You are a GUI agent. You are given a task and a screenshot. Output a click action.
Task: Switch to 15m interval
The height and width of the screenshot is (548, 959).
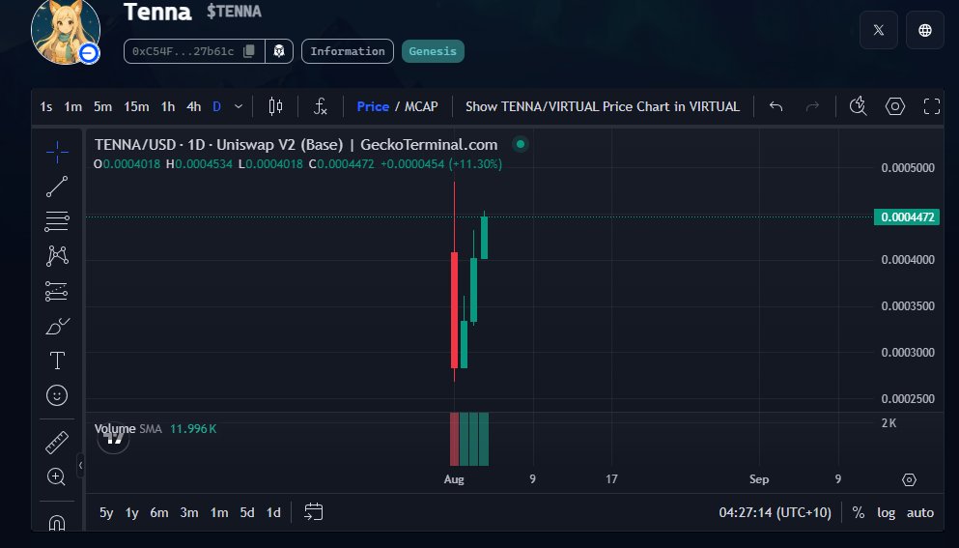136,106
